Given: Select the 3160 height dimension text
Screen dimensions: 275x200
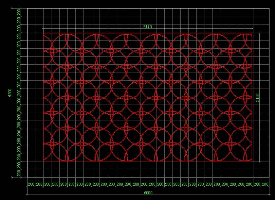Looking at the screenshot, I should tap(257, 98).
